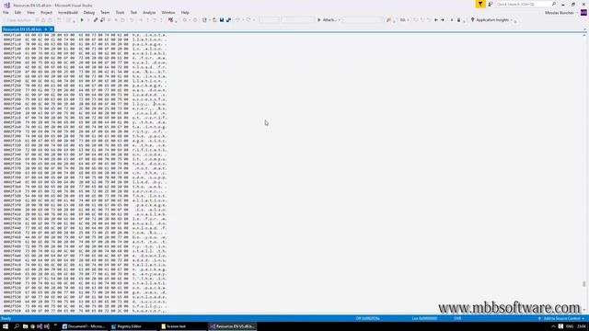Click the feedback icon beside Quick Launch
This screenshot has height=331, width=589.
(491, 4)
